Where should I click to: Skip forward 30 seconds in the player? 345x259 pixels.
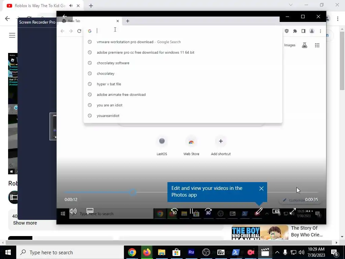click(208, 211)
